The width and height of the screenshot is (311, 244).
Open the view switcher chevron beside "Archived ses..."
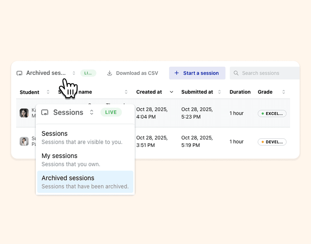coord(74,73)
